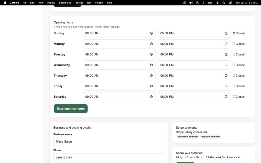This screenshot has height=163, width=261.
Task: Mark Friday as Closed
Action: tap(234, 86)
